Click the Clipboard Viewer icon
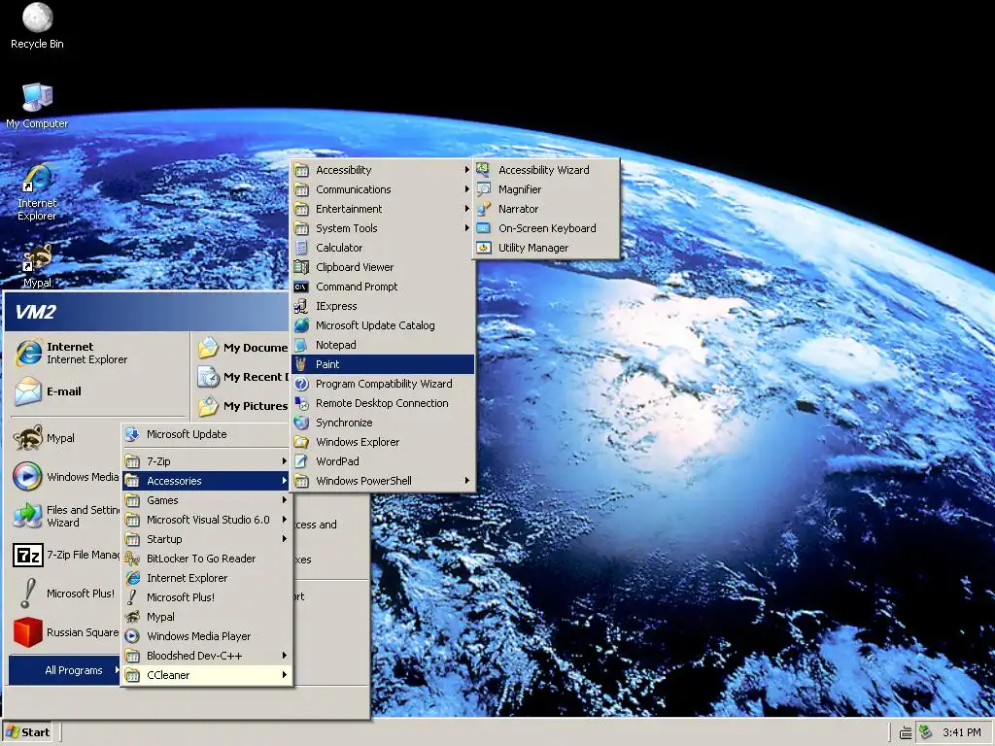 [301, 267]
